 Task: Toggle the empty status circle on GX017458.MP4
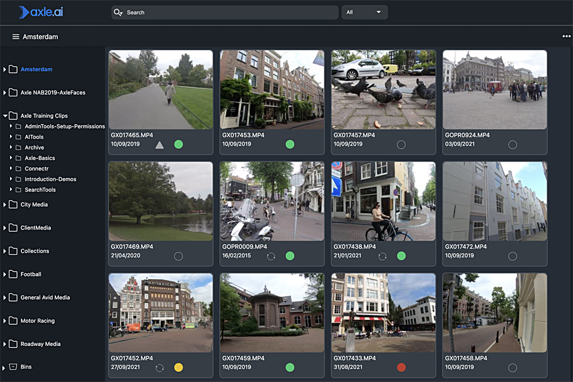pos(513,368)
